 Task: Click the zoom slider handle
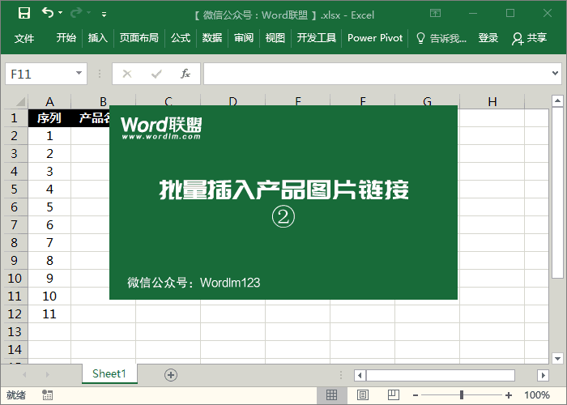click(462, 395)
